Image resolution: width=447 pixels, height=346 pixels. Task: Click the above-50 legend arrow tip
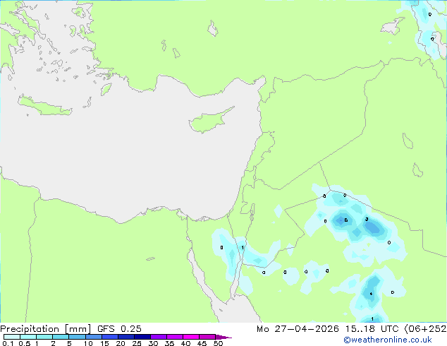[223, 337]
